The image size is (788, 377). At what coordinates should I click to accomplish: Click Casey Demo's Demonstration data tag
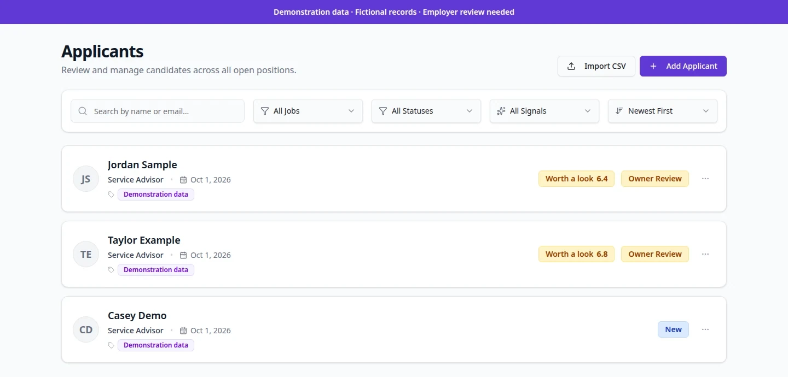point(156,345)
